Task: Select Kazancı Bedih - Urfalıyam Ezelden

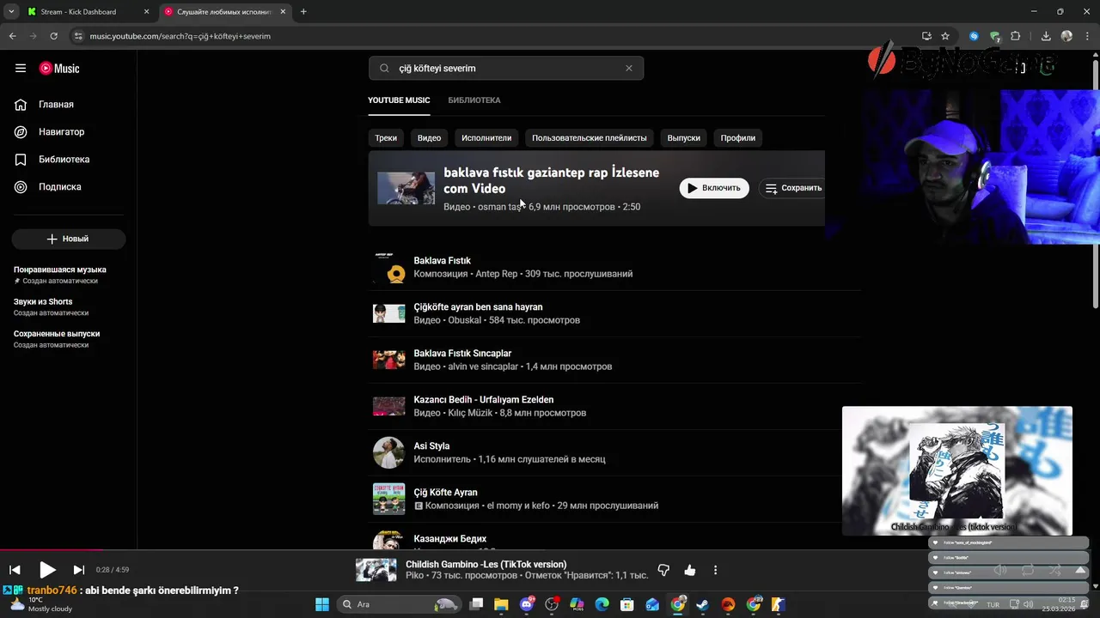Action: [x=614, y=406]
